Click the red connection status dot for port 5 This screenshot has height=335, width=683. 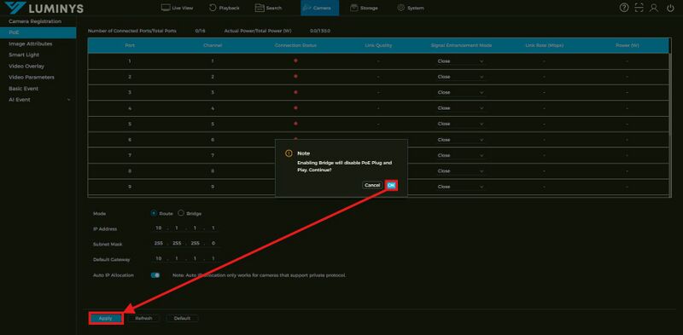click(x=295, y=123)
